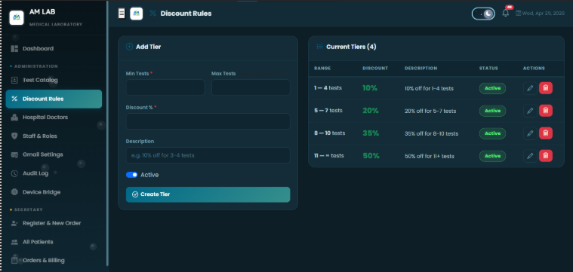The height and width of the screenshot is (272, 573).
Task: Click the calendar icon beside the date
Action: (x=518, y=14)
